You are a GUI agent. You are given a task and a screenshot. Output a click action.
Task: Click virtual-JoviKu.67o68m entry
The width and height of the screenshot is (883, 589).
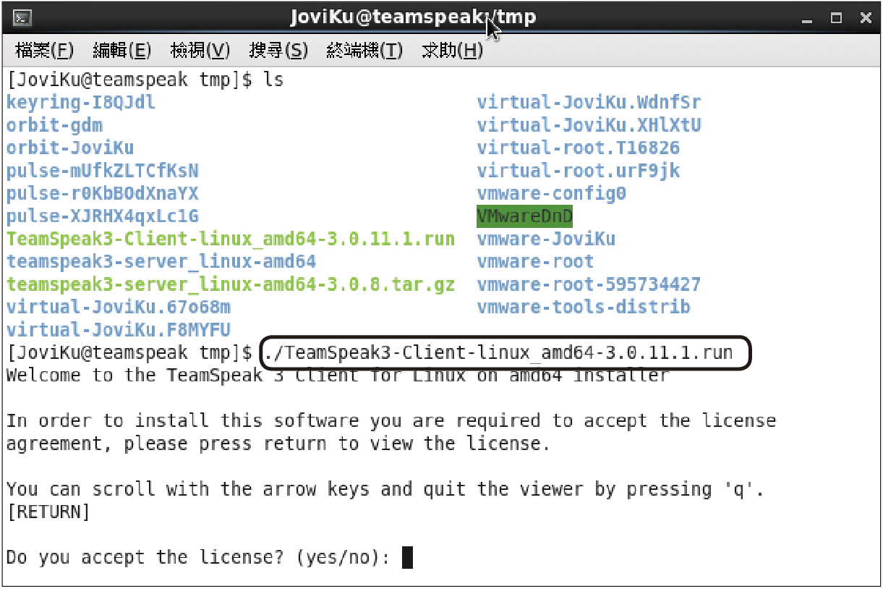[119, 307]
